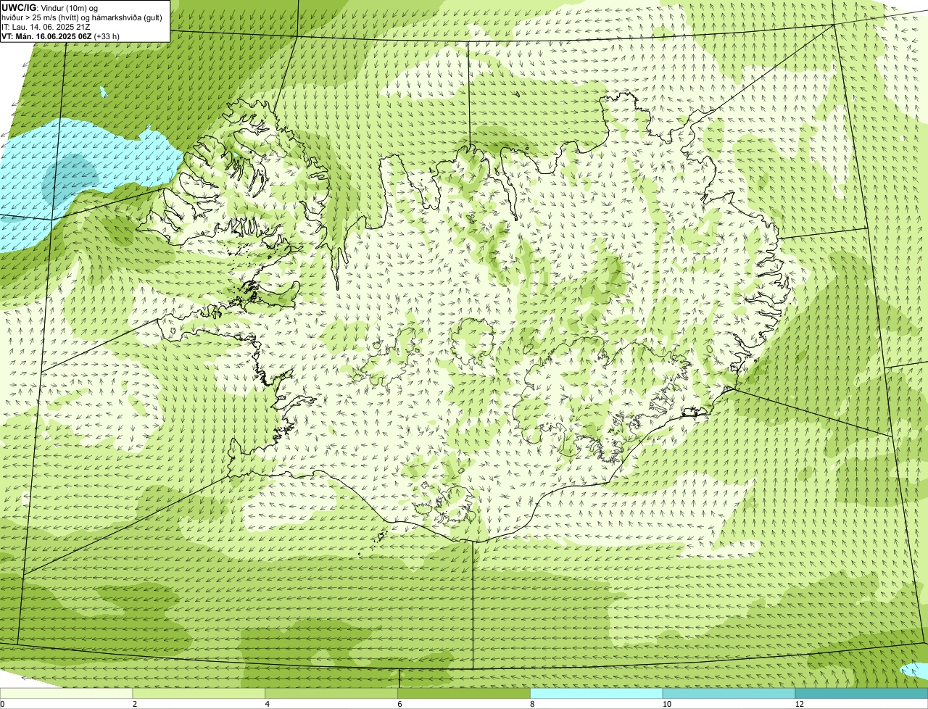Click the 4–6 green legend segment
Image resolution: width=928 pixels, height=709 pixels.
click(333, 694)
